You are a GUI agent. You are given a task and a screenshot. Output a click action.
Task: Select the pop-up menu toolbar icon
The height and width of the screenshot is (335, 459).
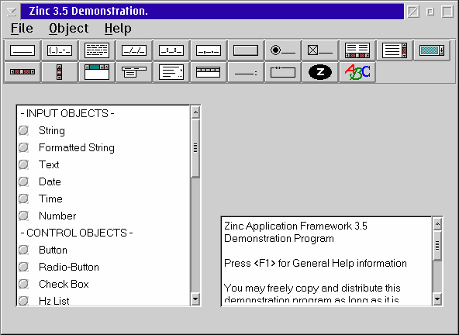coord(134,72)
